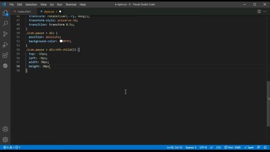
Task: Open errors and warnings in status bar
Action: (x=9, y=147)
